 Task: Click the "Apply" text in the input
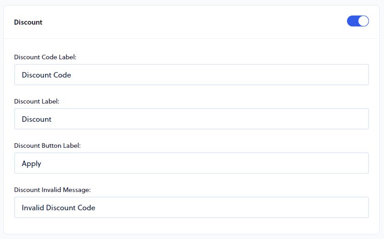click(32, 163)
